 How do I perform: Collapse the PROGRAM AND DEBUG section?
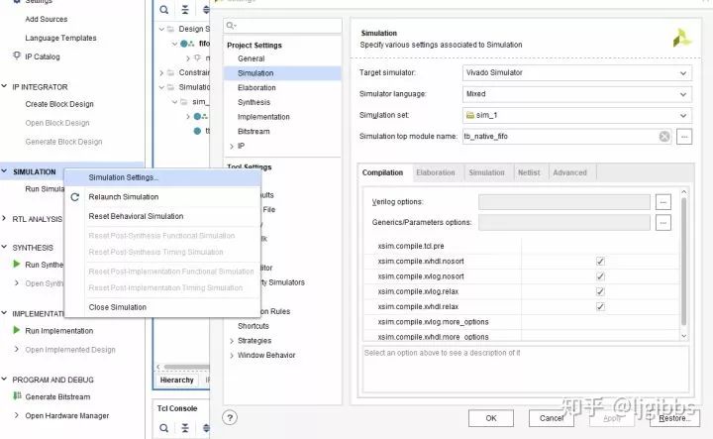[5, 380]
